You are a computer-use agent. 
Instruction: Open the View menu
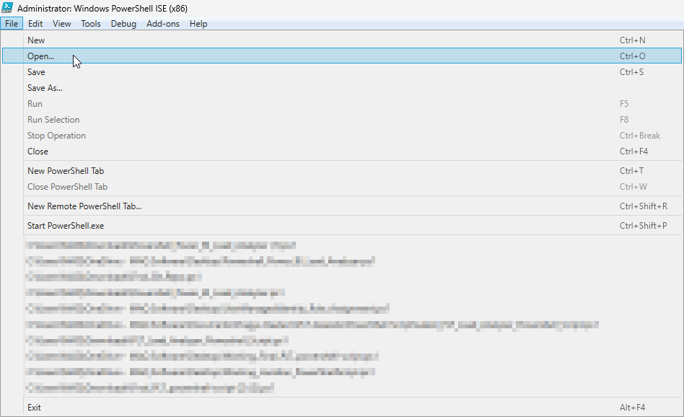coord(62,24)
